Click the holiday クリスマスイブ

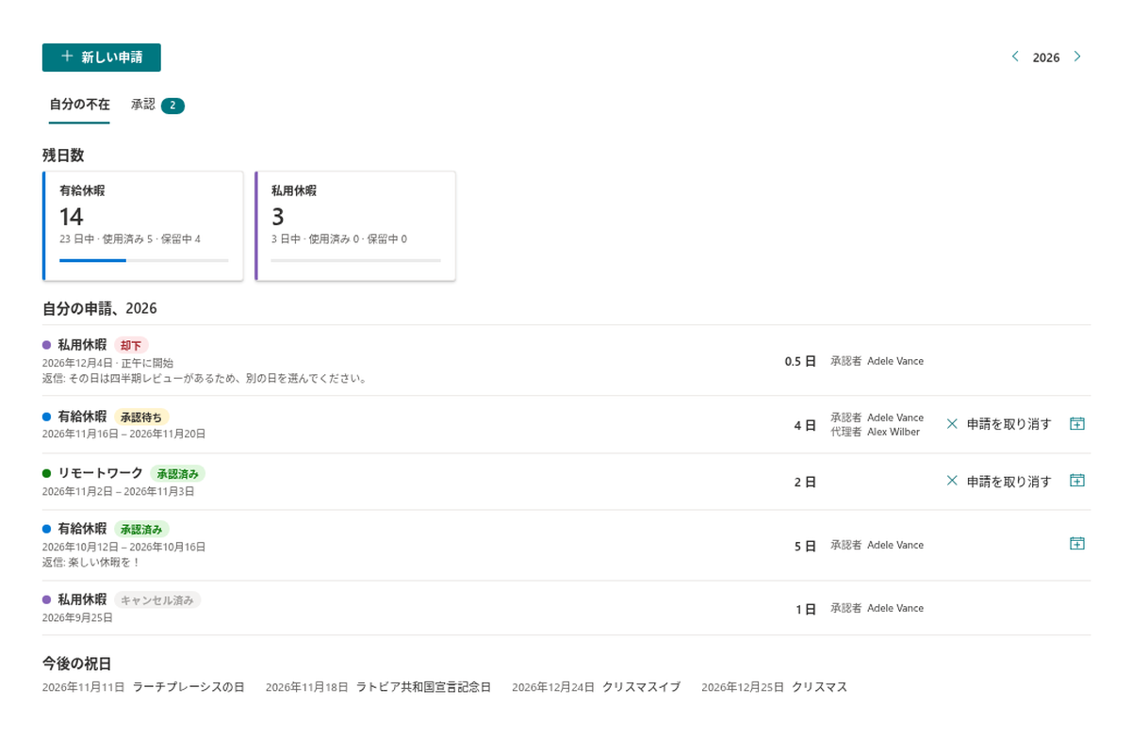point(641,687)
